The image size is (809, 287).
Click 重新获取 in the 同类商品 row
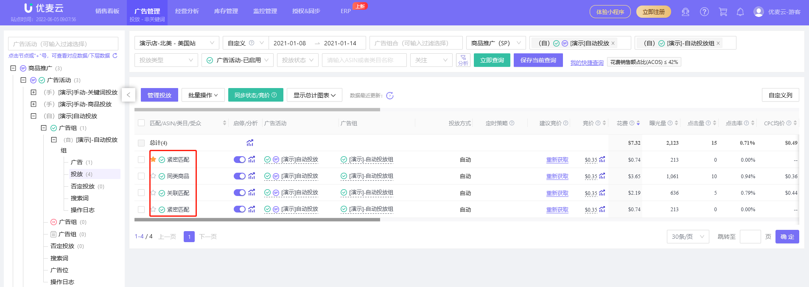[x=557, y=177]
